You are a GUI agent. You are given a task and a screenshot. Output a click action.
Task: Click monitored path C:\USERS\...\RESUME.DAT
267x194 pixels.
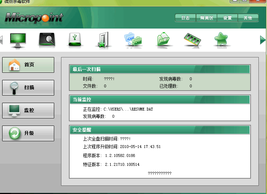tap(128, 109)
